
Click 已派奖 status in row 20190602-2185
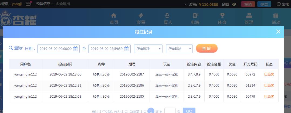269,97
